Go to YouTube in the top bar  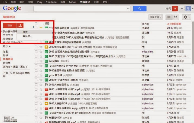click(x=51, y=2)
